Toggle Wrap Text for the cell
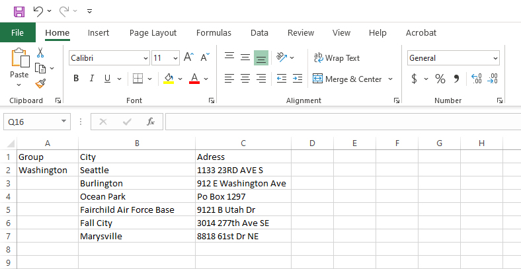 [337, 58]
